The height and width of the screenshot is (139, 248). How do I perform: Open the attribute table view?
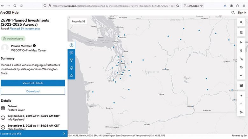click(x=241, y=85)
